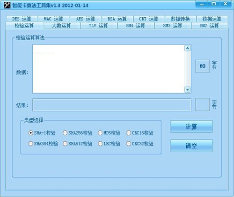Open the 大数运算 tab
Viewport: 234px width, 197px height.
click(x=62, y=26)
